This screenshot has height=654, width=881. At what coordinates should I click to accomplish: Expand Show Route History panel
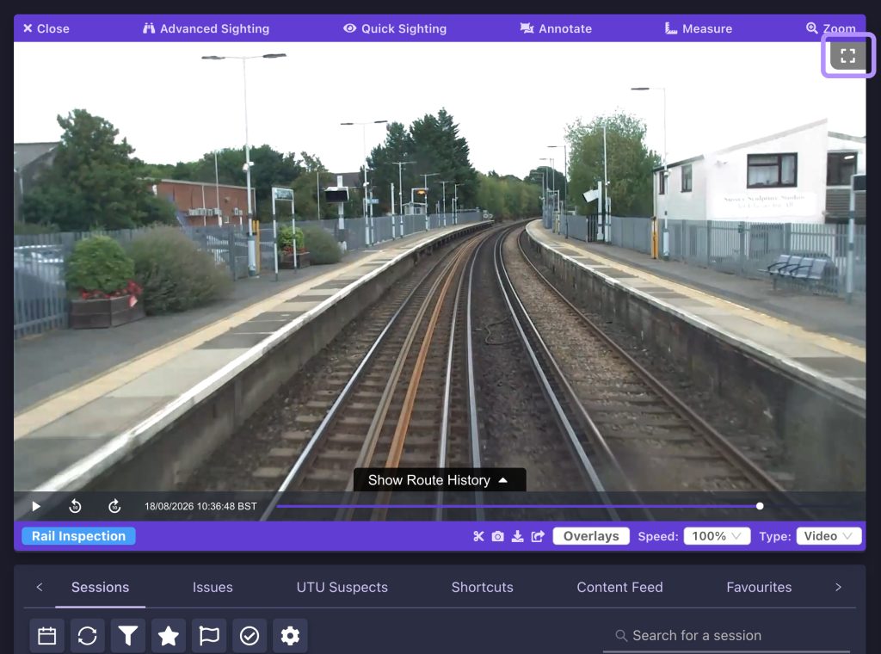pos(440,480)
